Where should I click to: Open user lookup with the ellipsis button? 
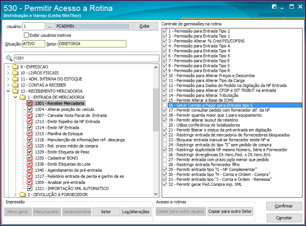(50, 26)
